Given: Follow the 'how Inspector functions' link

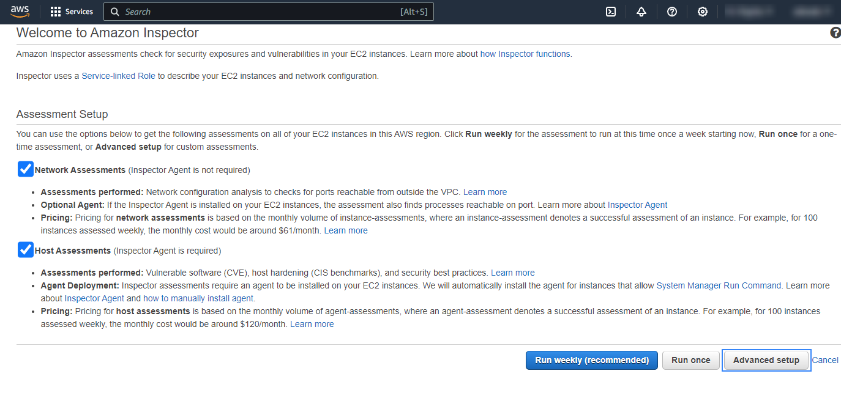Looking at the screenshot, I should coord(525,54).
